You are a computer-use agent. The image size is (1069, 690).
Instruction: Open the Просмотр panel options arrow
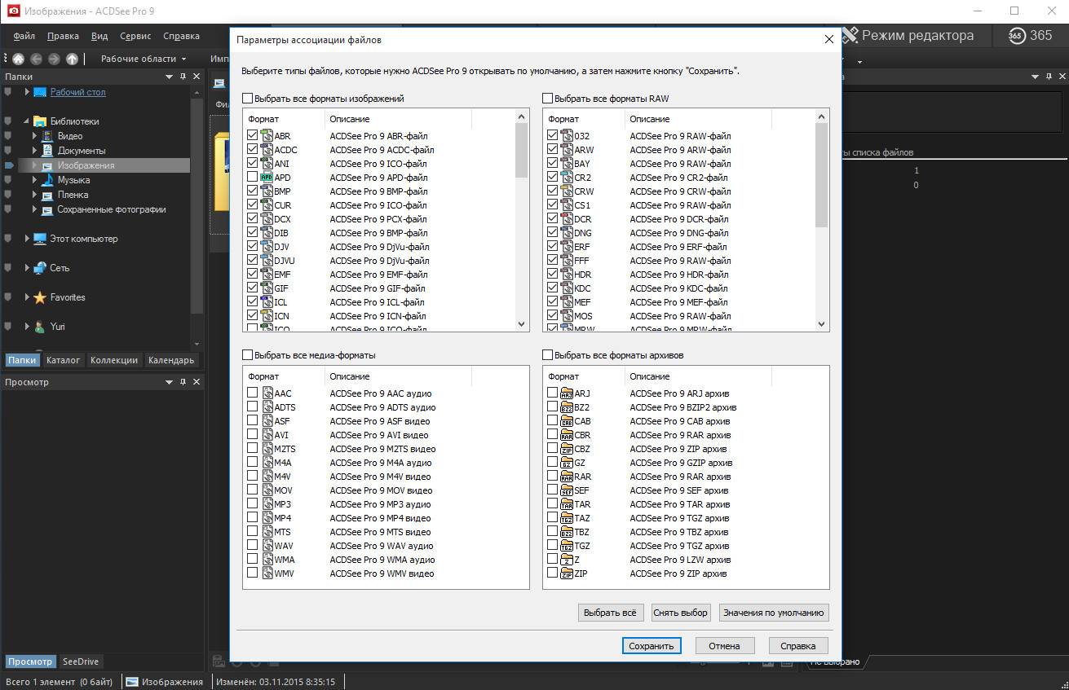coord(170,382)
